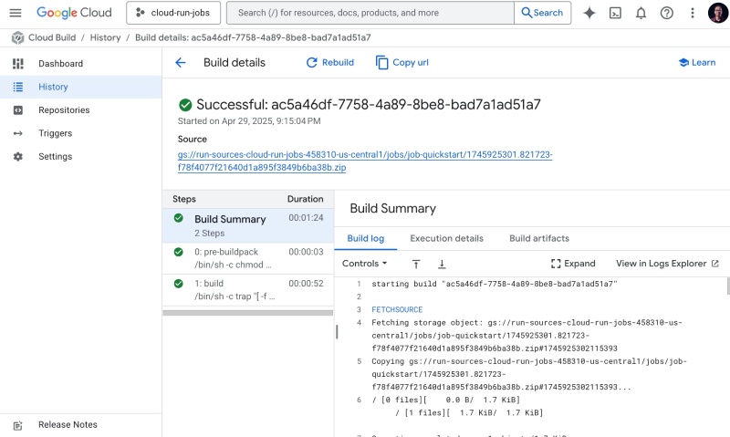The height and width of the screenshot is (437, 730).
Task: Click the History list icon
Action: click(x=17, y=87)
